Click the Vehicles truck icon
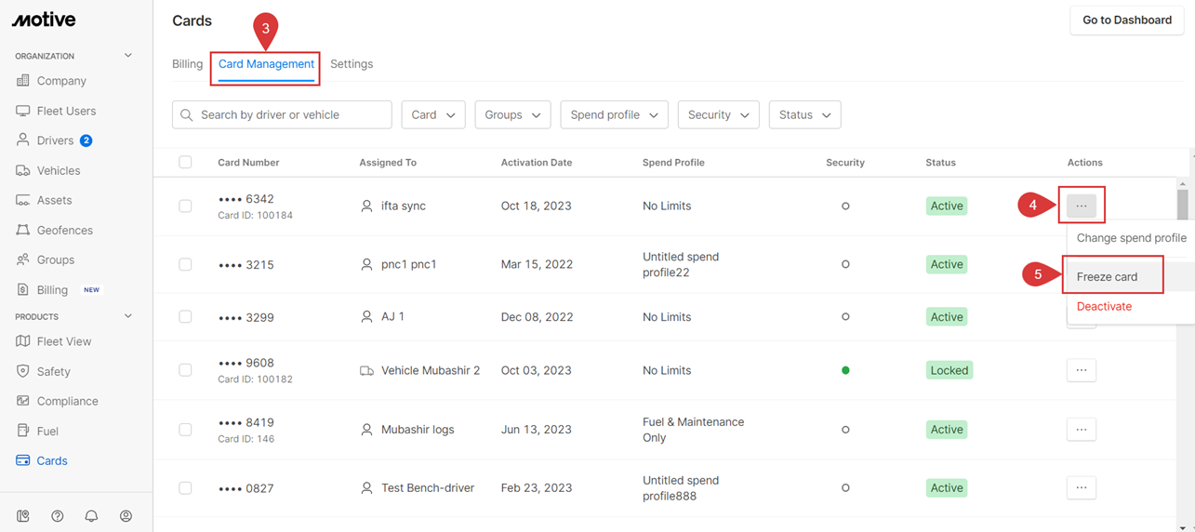1195x532 pixels. click(x=23, y=170)
